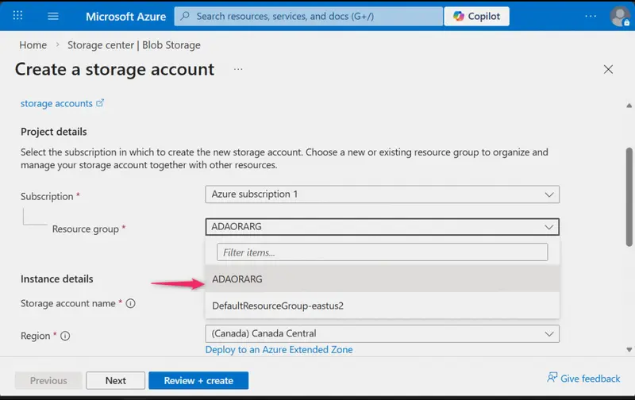Select ADAORARG from the resource group list
The height and width of the screenshot is (400, 635).
(383, 279)
